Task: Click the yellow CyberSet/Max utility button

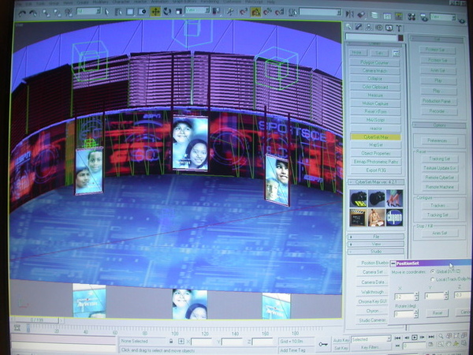Action: tap(376, 137)
